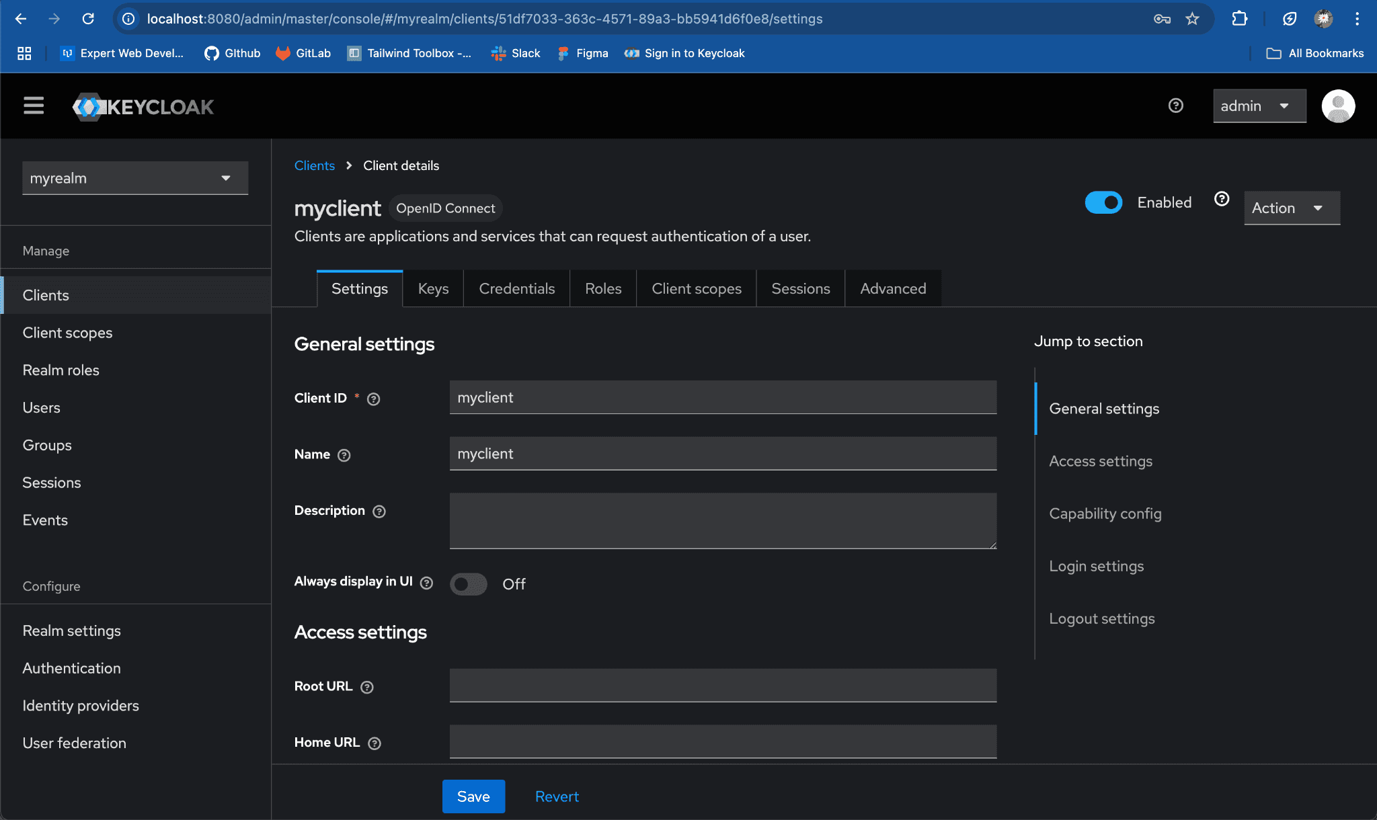
Task: Click the user avatar icon
Action: [x=1337, y=106]
